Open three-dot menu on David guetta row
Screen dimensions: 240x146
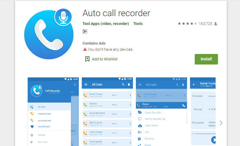click(x=130, y=142)
